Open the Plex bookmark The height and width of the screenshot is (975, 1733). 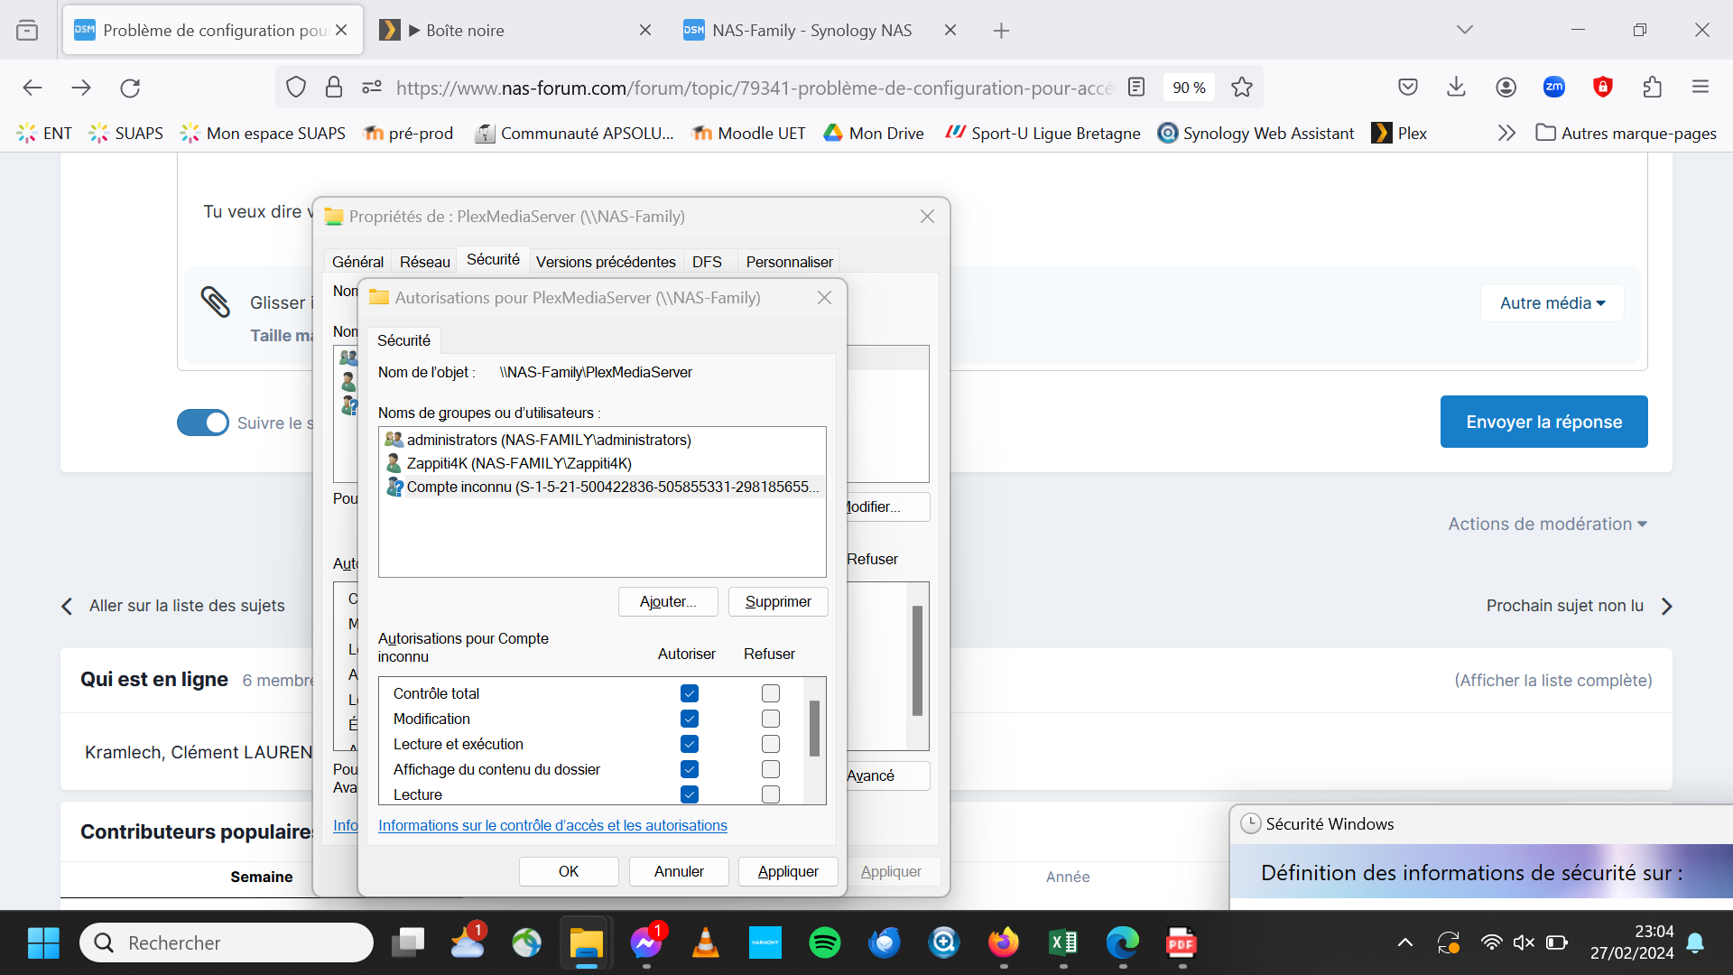1400,134
